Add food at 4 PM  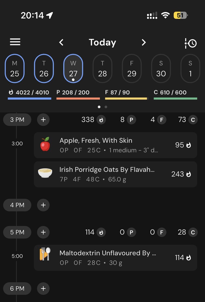tap(43, 205)
